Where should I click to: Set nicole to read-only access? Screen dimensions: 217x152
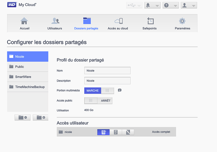click(x=115, y=132)
